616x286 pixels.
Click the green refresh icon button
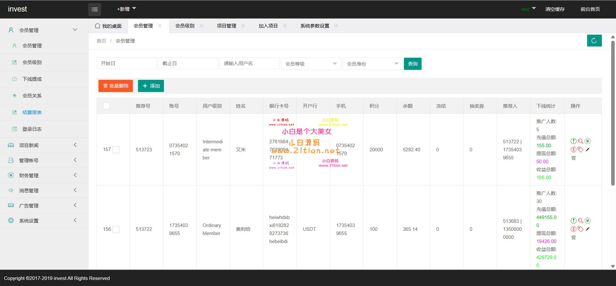pyautogui.click(x=594, y=40)
